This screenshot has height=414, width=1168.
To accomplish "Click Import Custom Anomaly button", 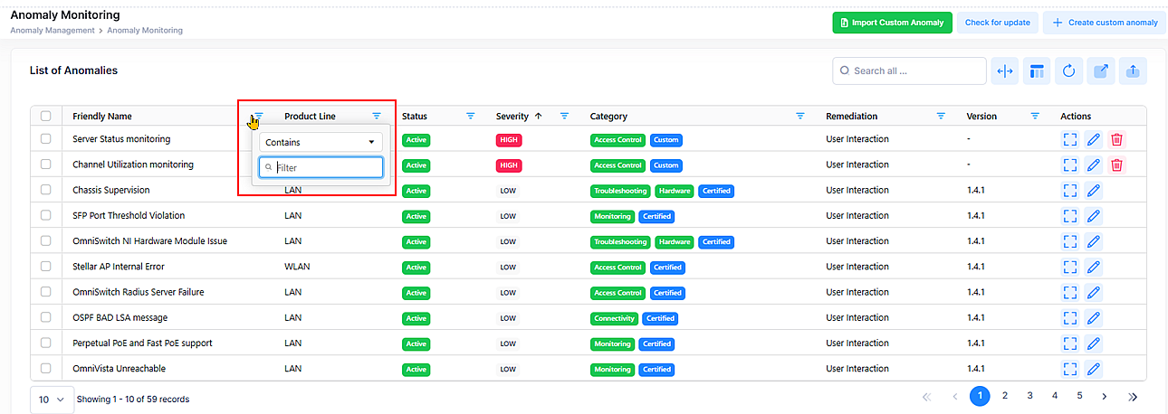I will [892, 23].
